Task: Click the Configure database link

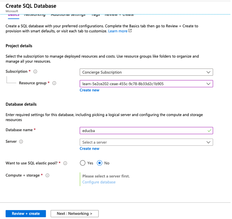Action: click(x=99, y=182)
